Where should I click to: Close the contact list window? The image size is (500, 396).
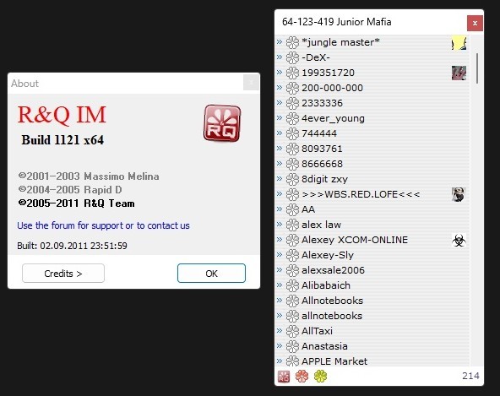pyautogui.click(x=475, y=24)
